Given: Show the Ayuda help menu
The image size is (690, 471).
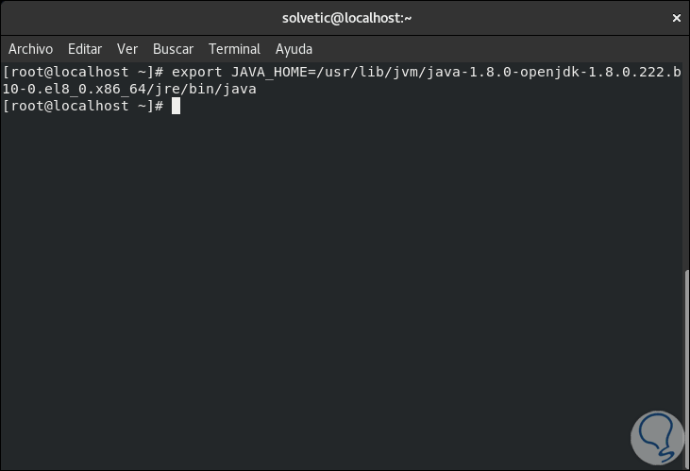Looking at the screenshot, I should (294, 49).
